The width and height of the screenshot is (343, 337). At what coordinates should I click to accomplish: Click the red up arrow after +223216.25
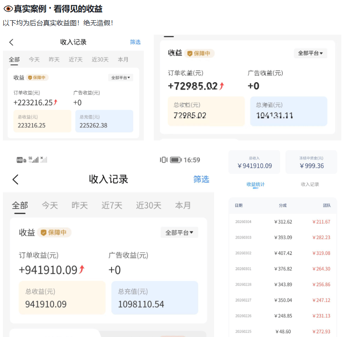point(56,102)
